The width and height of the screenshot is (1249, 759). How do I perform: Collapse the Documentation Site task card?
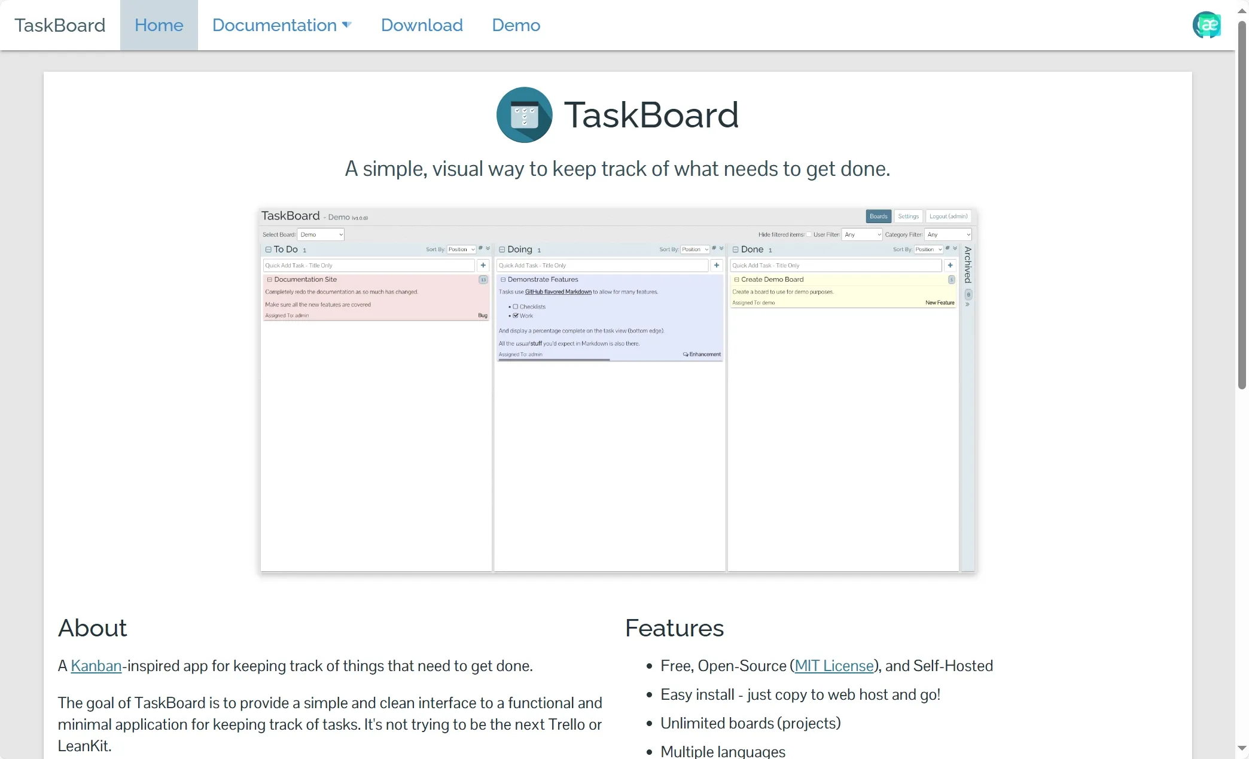pos(270,279)
